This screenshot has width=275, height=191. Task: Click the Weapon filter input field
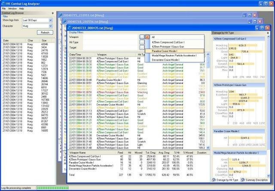(111, 37)
